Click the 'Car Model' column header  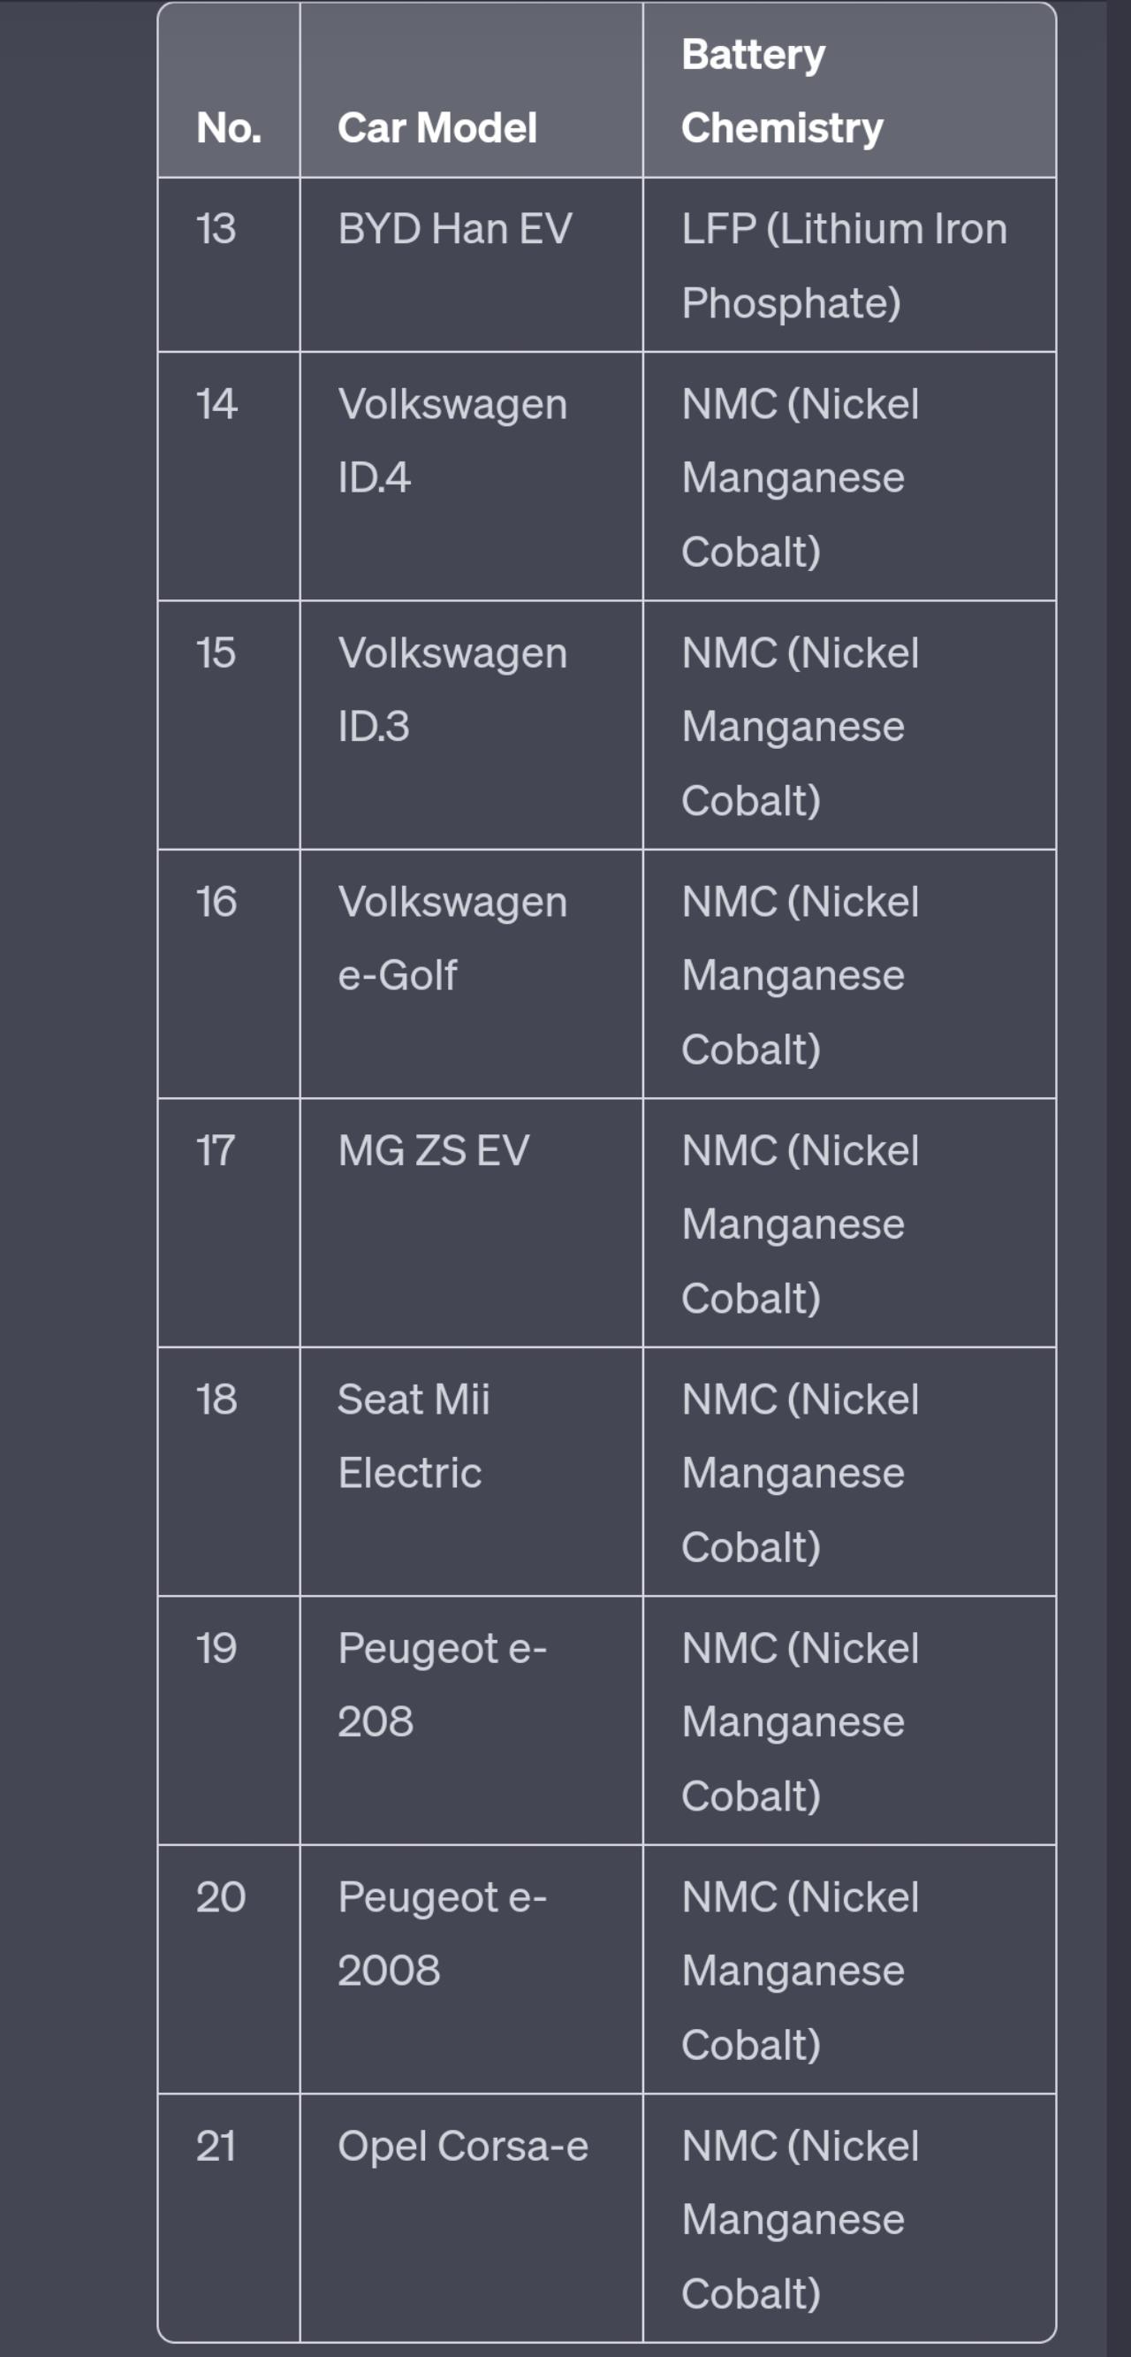(x=471, y=90)
